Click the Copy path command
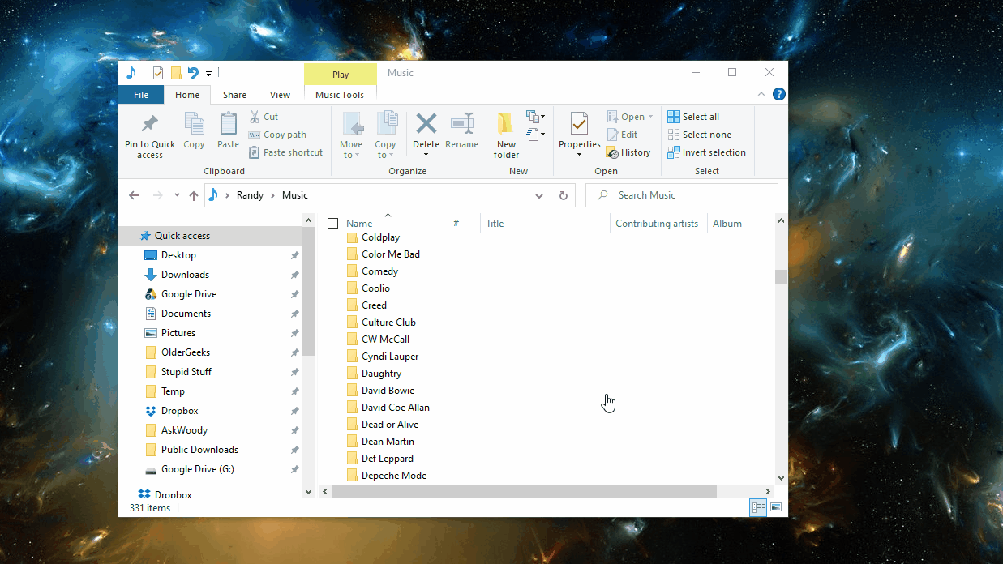Viewport: 1003px width, 564px height. (x=277, y=135)
